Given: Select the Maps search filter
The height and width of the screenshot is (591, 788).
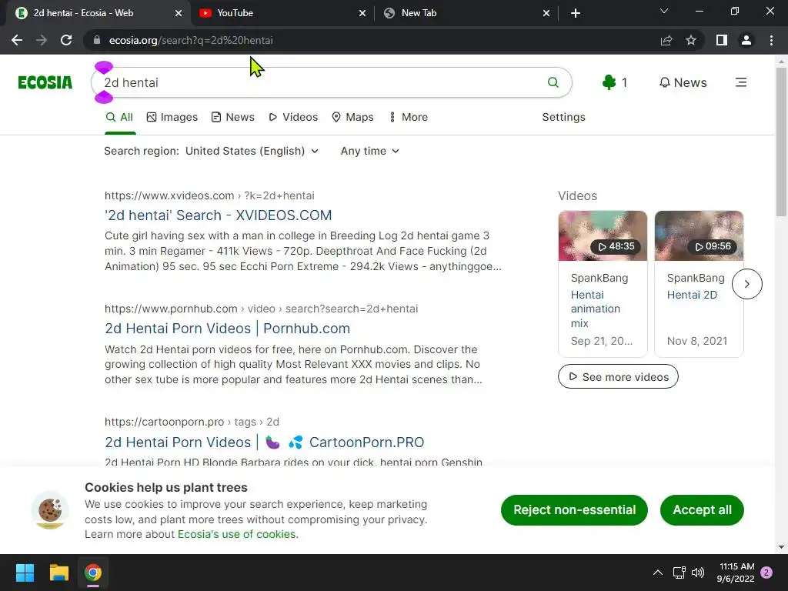Looking at the screenshot, I should click(x=352, y=117).
